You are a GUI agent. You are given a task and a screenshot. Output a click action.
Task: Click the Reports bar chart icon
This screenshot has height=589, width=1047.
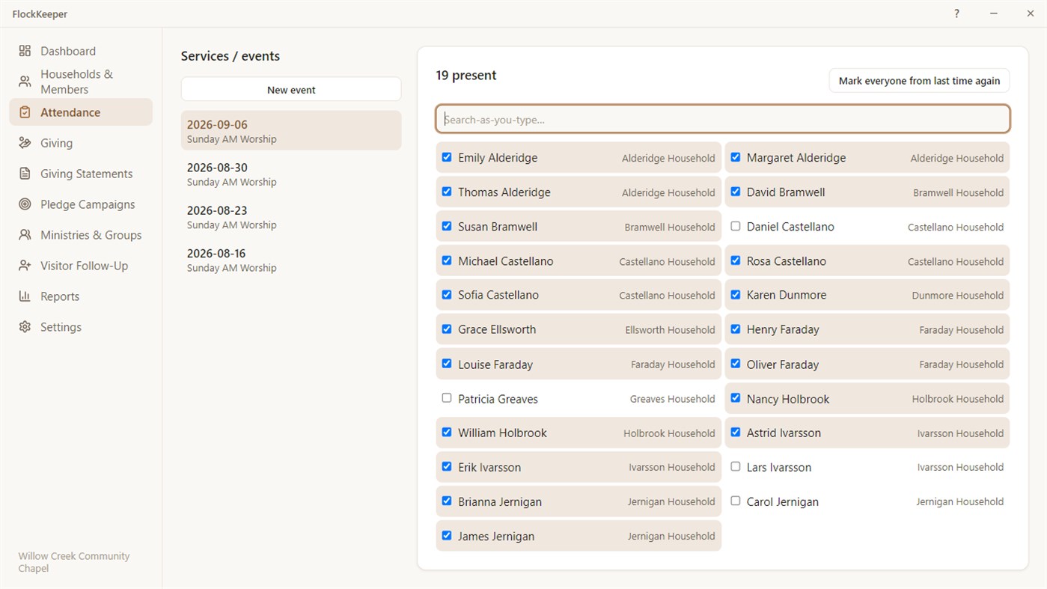tap(25, 296)
